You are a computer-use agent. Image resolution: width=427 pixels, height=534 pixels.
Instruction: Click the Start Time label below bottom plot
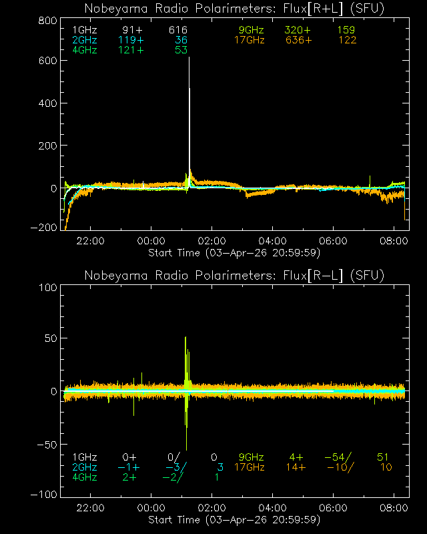click(x=234, y=520)
